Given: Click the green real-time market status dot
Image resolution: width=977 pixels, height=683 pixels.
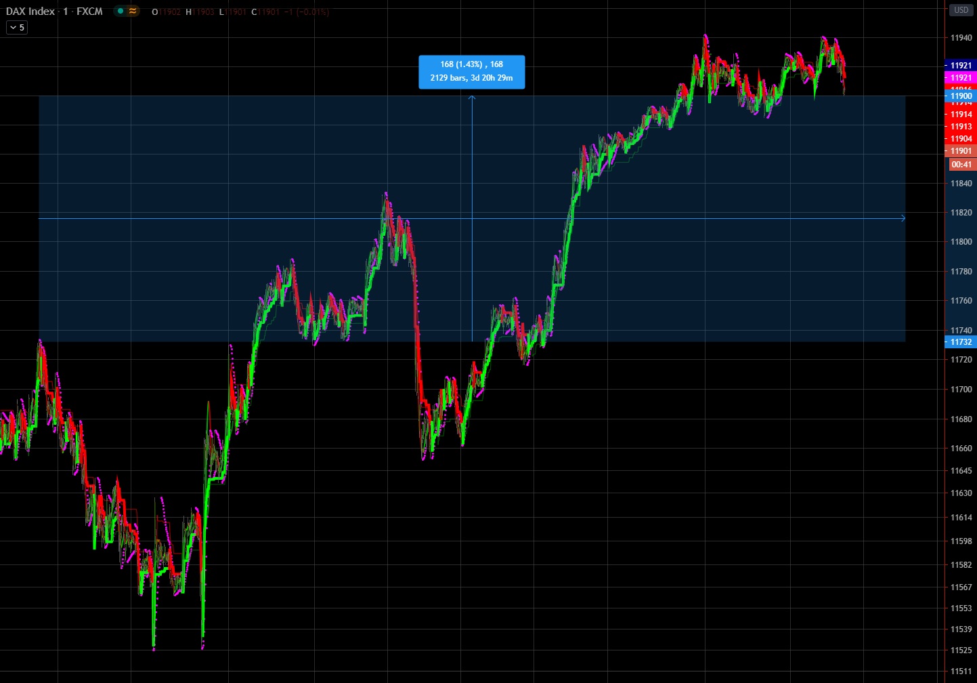Looking at the screenshot, I should click(120, 11).
